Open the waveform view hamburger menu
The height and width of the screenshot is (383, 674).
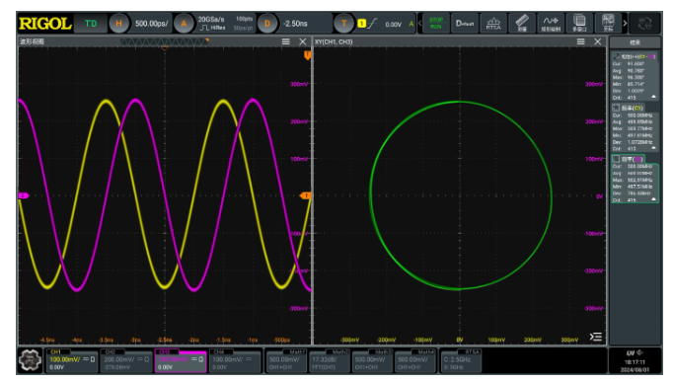tap(286, 41)
